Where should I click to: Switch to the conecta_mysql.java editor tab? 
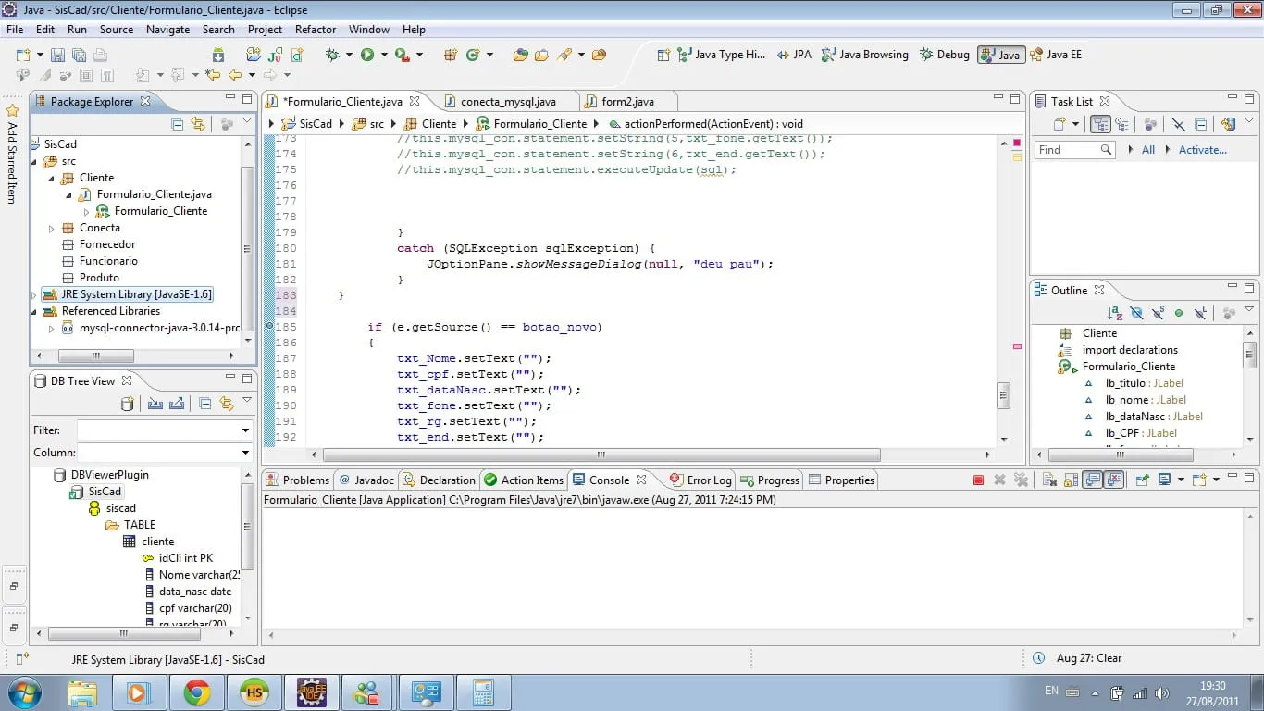(507, 101)
